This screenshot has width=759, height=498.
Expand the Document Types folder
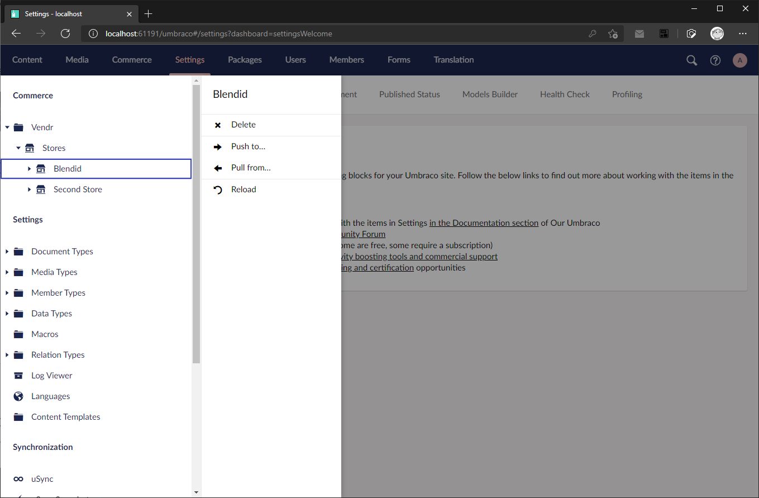tap(7, 252)
